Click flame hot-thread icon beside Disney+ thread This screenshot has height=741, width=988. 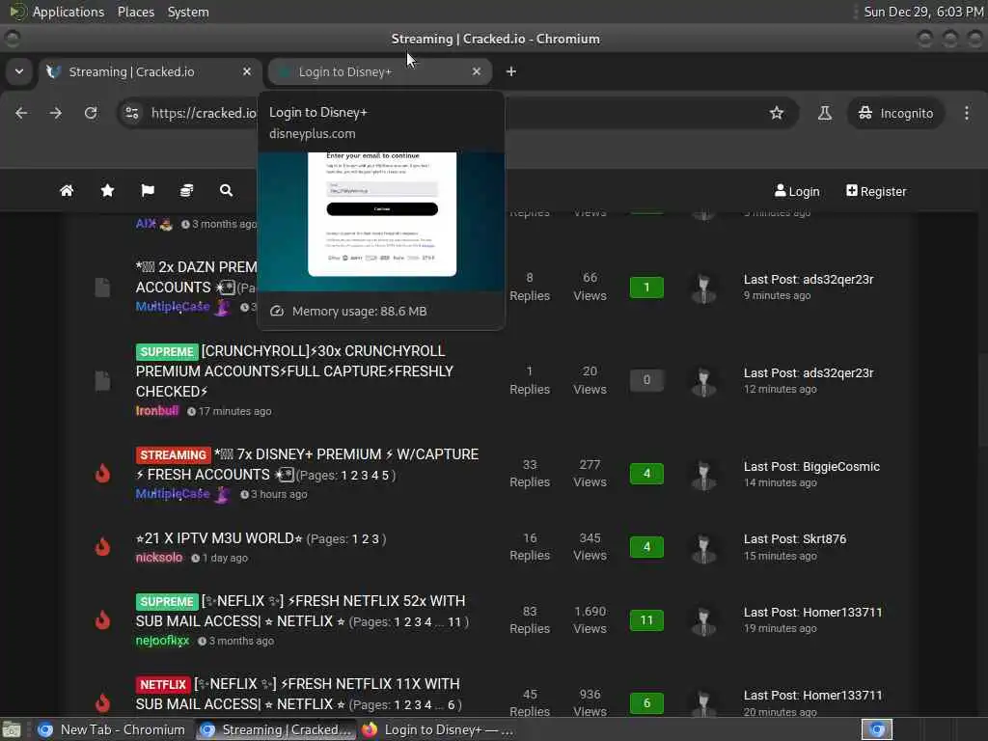[x=102, y=473]
